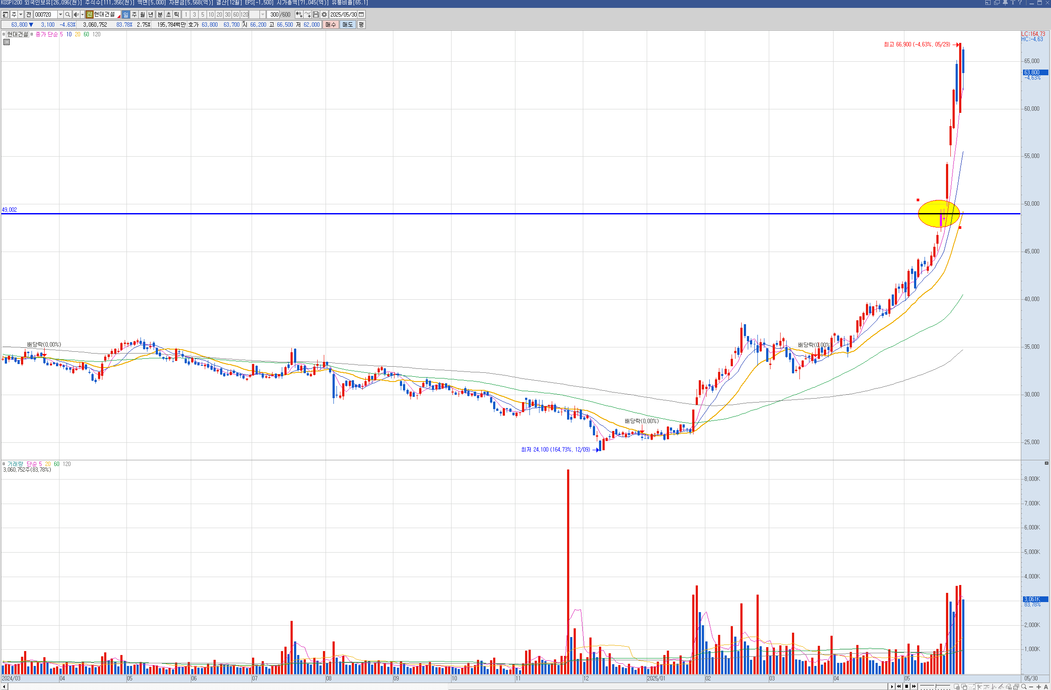The width and height of the screenshot is (1051, 690).
Task: Toggle the 거래량 volume indicator checkbox
Action: (x=4, y=464)
